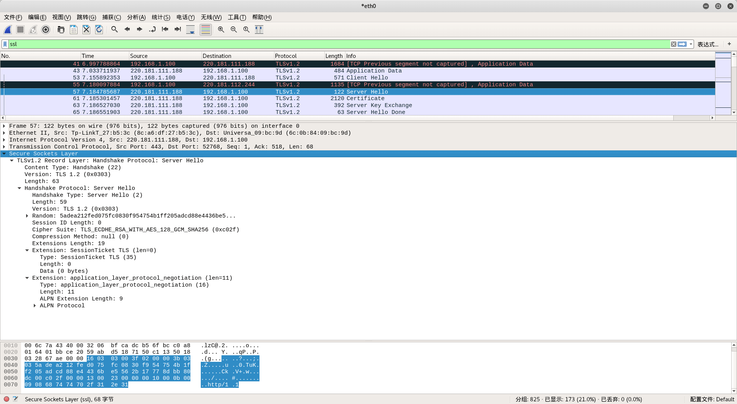Collapse TLSv1.2 Record Layer node
This screenshot has width=737, height=404.
(12, 160)
